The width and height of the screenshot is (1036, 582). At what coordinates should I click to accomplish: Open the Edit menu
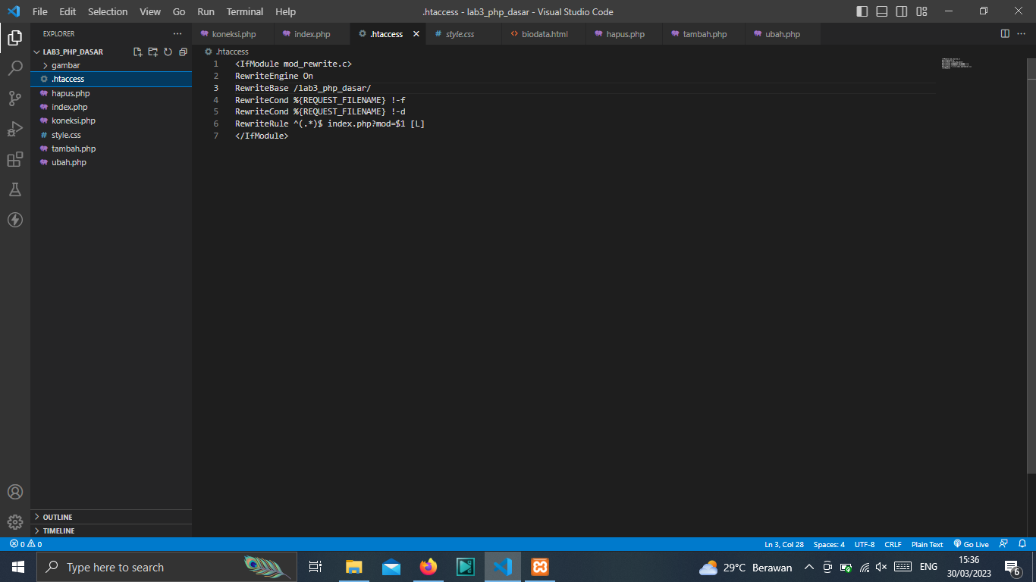pyautogui.click(x=67, y=11)
